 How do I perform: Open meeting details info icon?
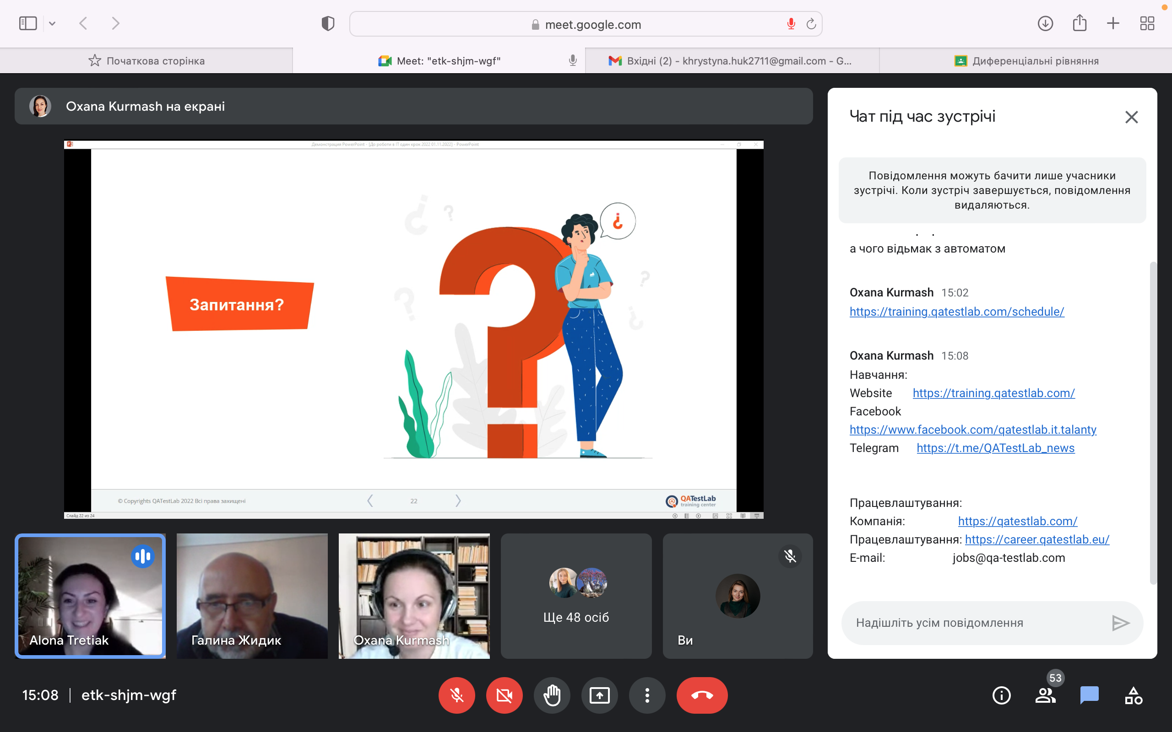(x=1001, y=695)
